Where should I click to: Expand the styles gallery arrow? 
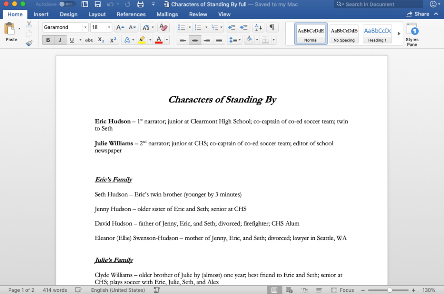pos(399,34)
